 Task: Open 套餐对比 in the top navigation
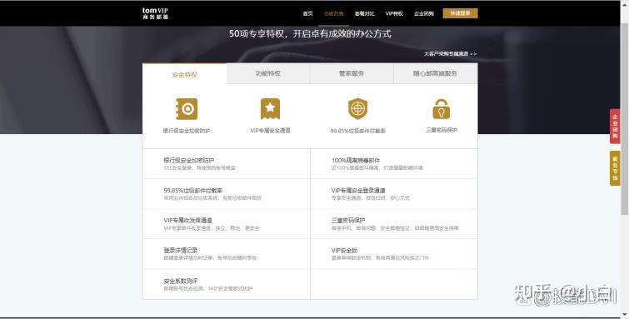click(x=364, y=13)
